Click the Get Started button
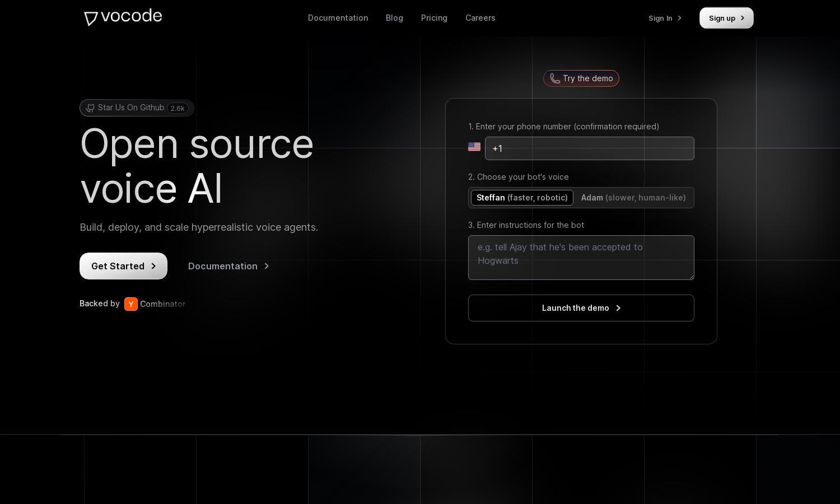Viewport: 840px width, 504px height. pyautogui.click(x=123, y=266)
